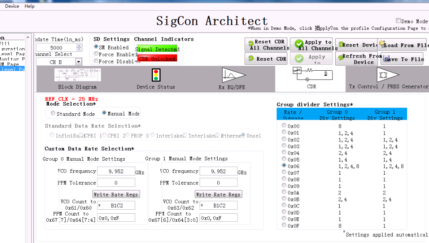Select rate 0x0C radio button
429x243 pixels.
point(284,205)
